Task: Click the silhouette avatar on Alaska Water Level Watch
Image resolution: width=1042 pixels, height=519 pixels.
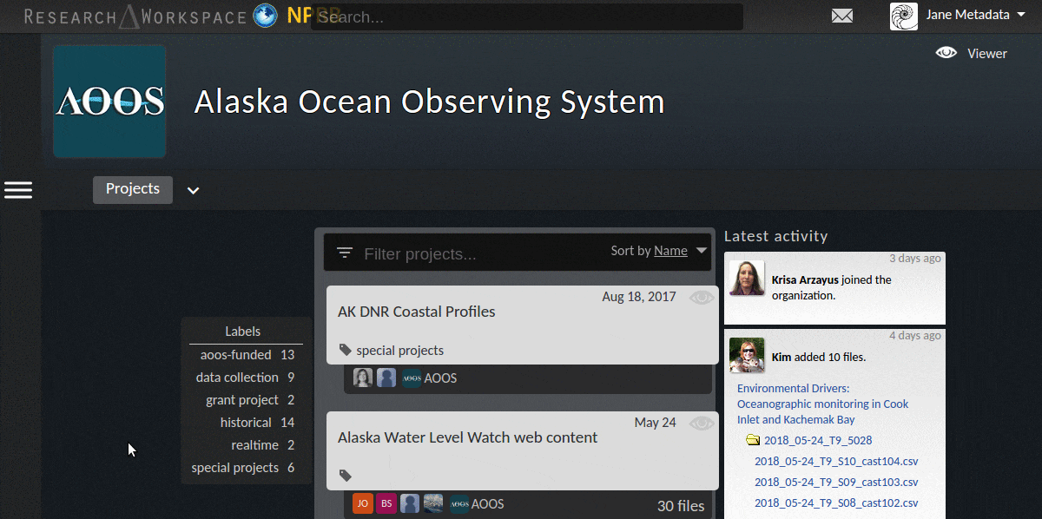Action: (410, 503)
